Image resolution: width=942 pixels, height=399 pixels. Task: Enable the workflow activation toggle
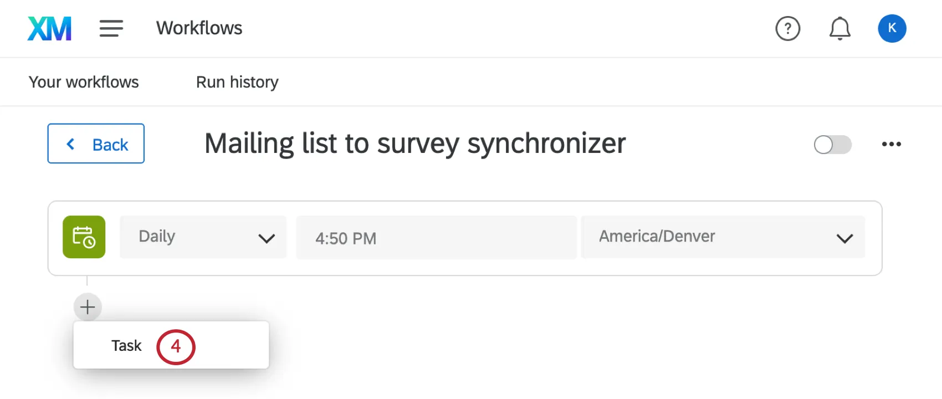pyautogui.click(x=832, y=145)
